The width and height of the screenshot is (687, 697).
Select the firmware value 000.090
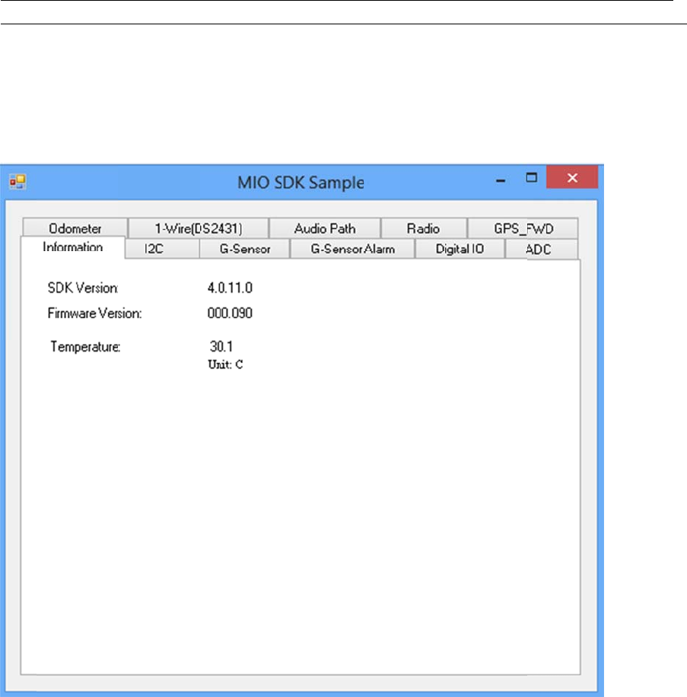point(230,313)
